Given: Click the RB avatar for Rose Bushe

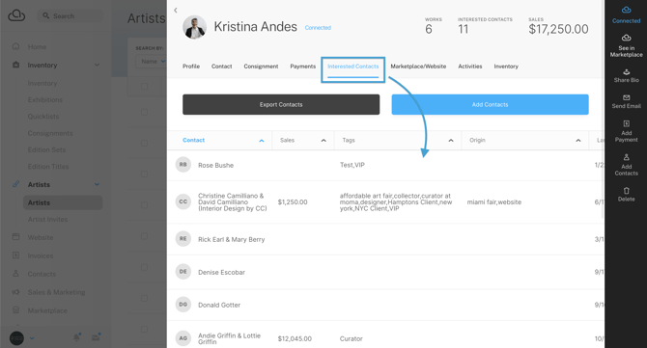Looking at the screenshot, I should [x=183, y=164].
